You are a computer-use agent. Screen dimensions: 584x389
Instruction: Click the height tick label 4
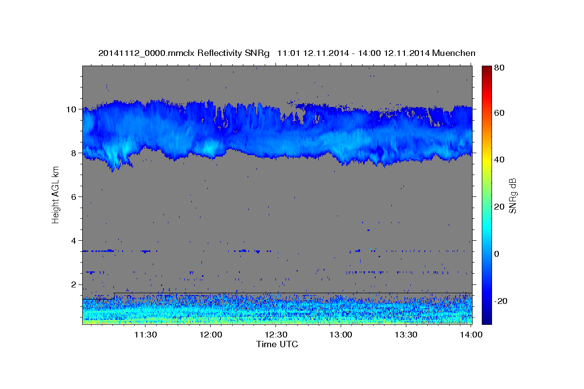74,241
